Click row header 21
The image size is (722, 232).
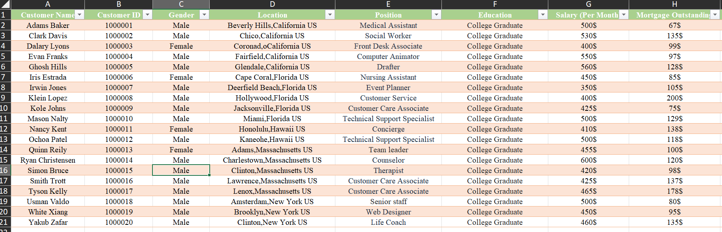[4, 222]
